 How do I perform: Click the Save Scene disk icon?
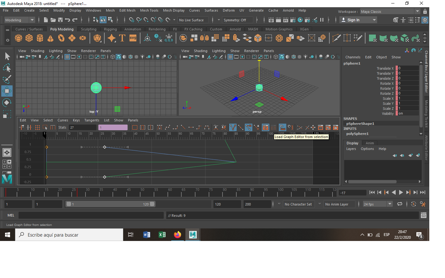(60, 20)
